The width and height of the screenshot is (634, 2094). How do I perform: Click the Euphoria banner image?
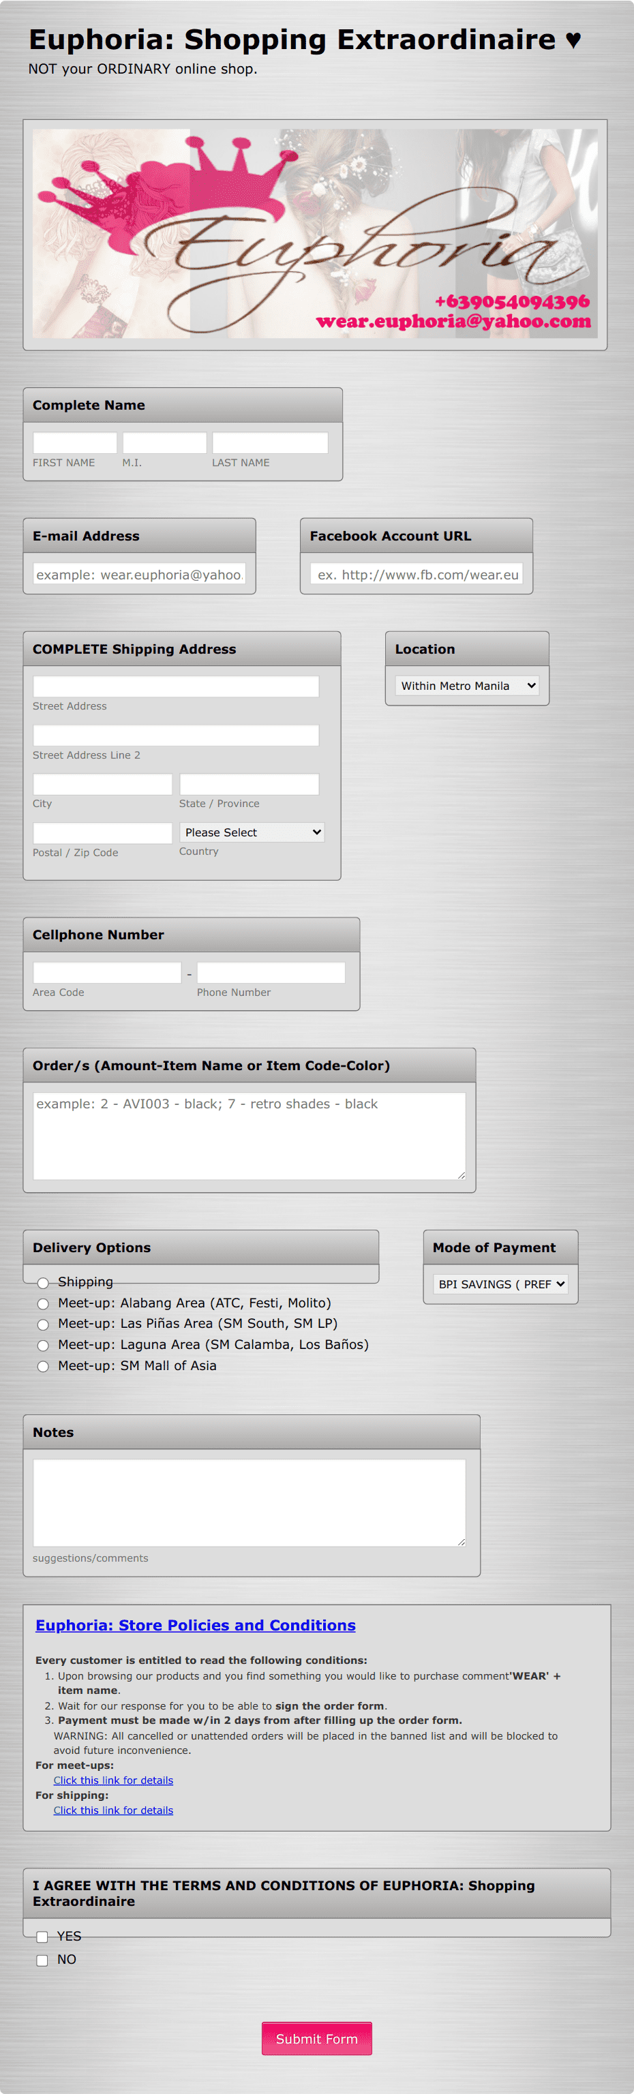[x=316, y=233]
